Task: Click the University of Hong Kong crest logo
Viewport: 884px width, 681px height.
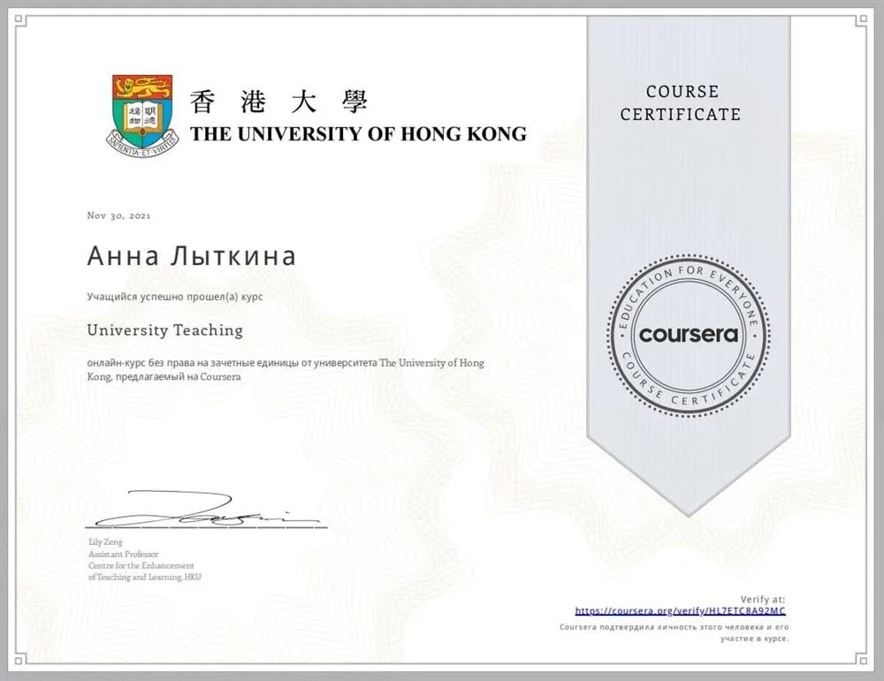Action: [x=142, y=116]
